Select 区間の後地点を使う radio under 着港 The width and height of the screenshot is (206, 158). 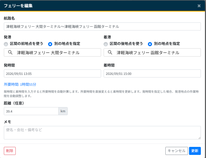(106, 44)
